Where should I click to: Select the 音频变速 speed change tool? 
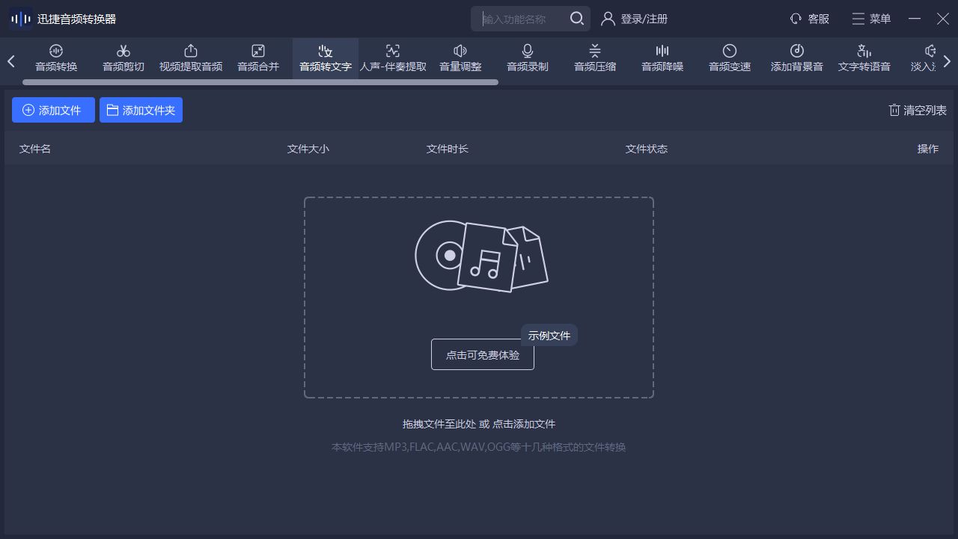tap(730, 58)
